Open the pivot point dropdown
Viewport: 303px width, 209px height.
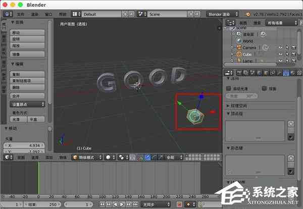coord(123,158)
